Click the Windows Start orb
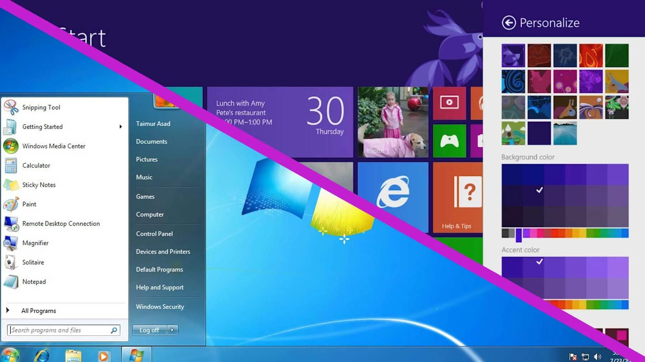Viewport: 645px width, 362px height. pyautogui.click(x=10, y=355)
